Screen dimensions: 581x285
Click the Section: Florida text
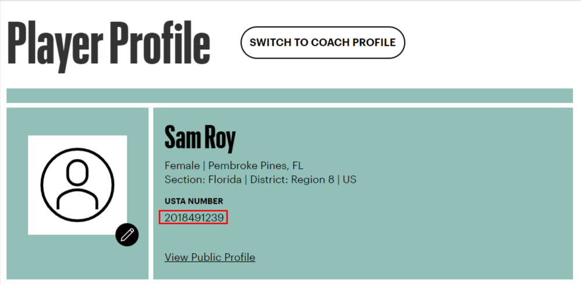tap(203, 180)
